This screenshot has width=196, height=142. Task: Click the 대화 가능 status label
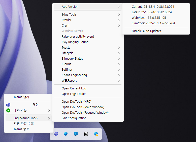pyautogui.click(x=20, y=110)
